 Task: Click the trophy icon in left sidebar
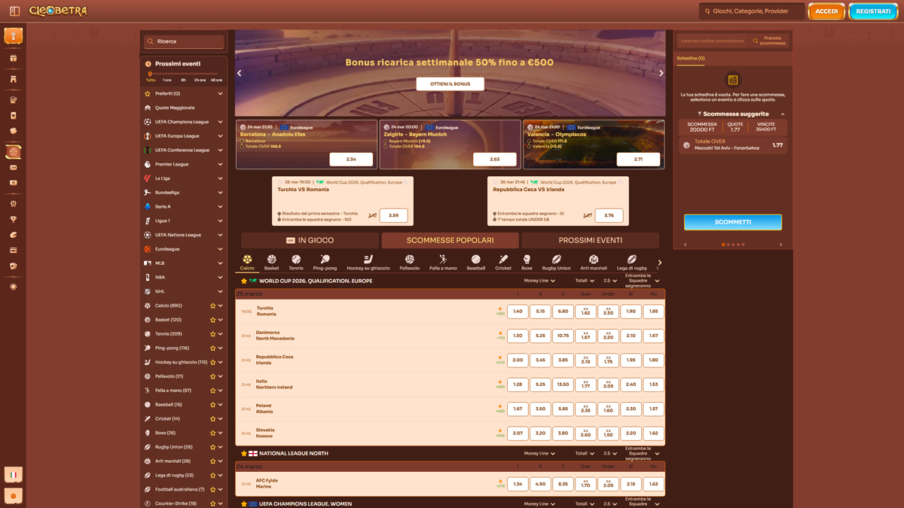pos(13,219)
